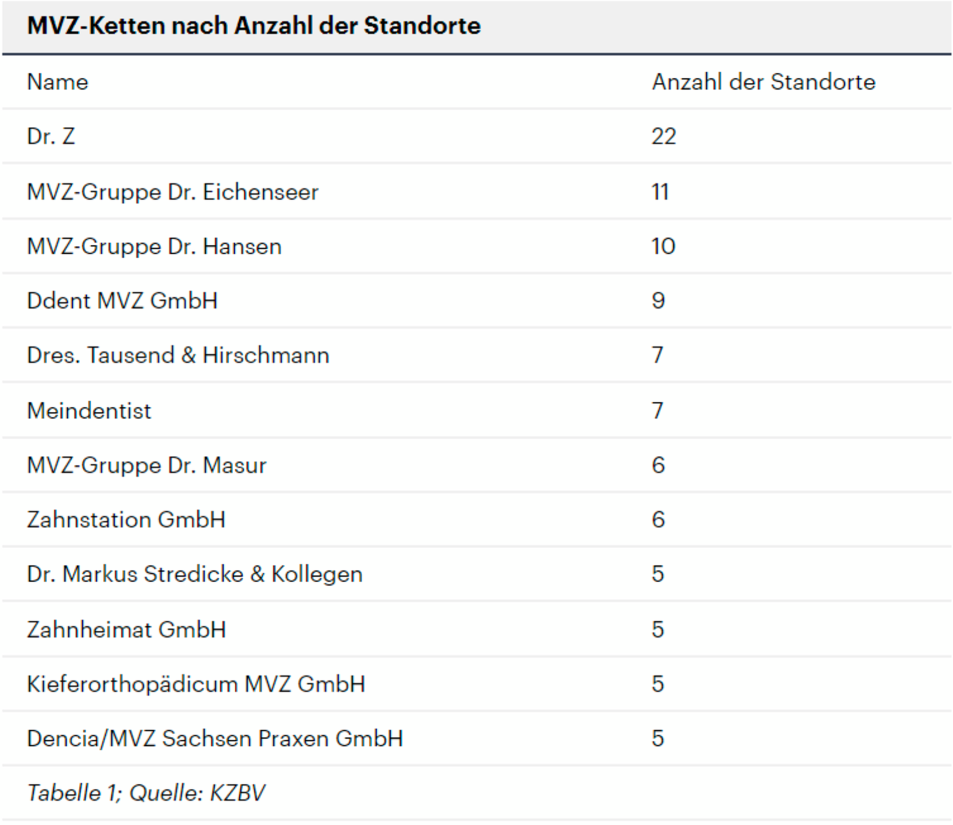Image resolution: width=953 pixels, height=825 pixels.
Task: Select the "Dr. Z" row name
Action: [x=51, y=136]
